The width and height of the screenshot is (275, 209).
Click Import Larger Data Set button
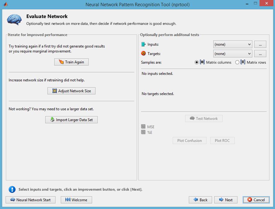(x=71, y=120)
